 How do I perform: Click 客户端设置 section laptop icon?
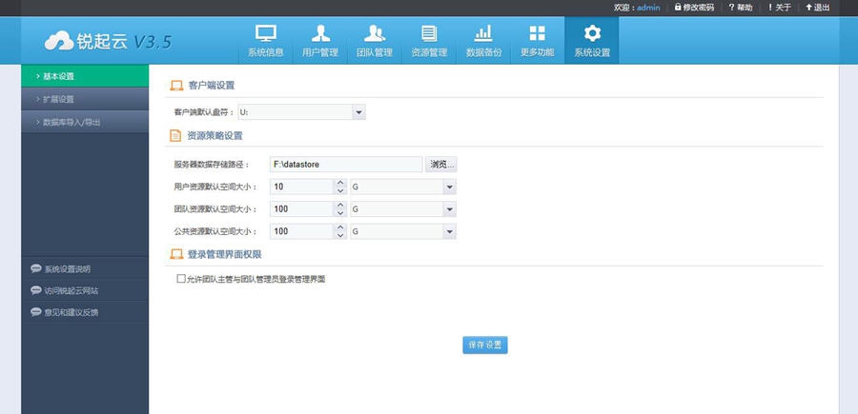pyautogui.click(x=176, y=86)
